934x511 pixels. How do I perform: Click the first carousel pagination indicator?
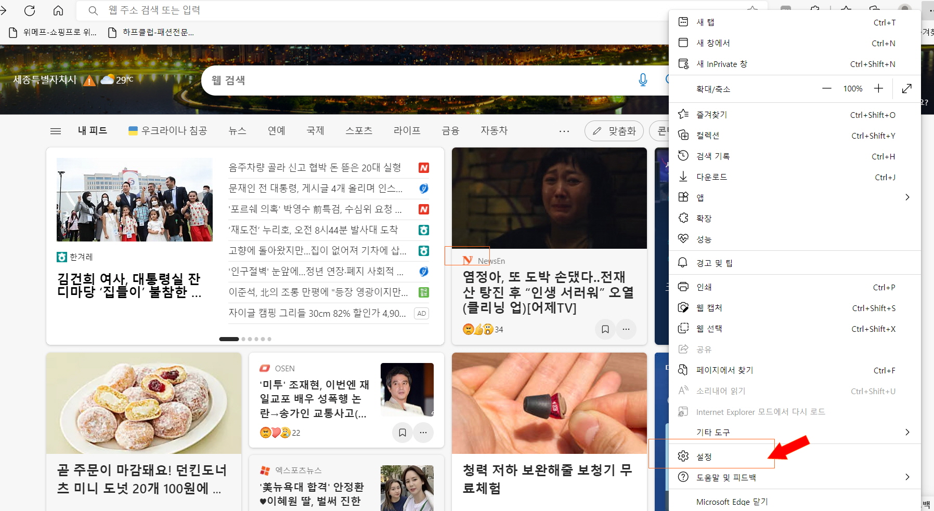pos(229,339)
